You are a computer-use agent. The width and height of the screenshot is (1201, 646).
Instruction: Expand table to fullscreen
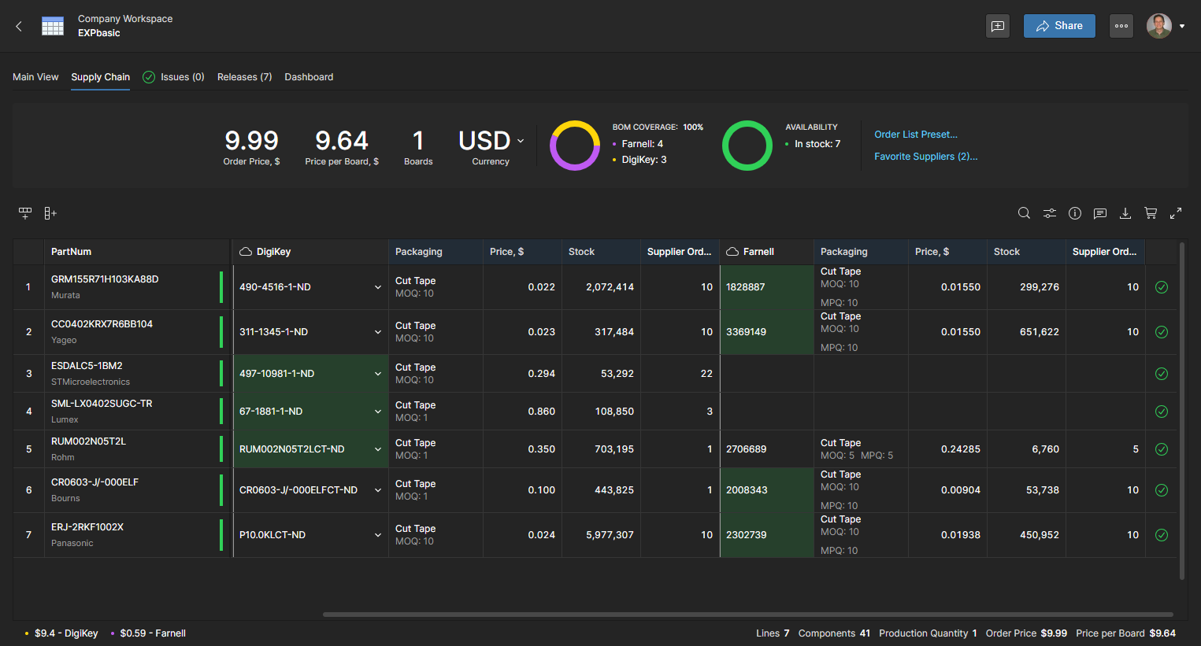(x=1176, y=213)
